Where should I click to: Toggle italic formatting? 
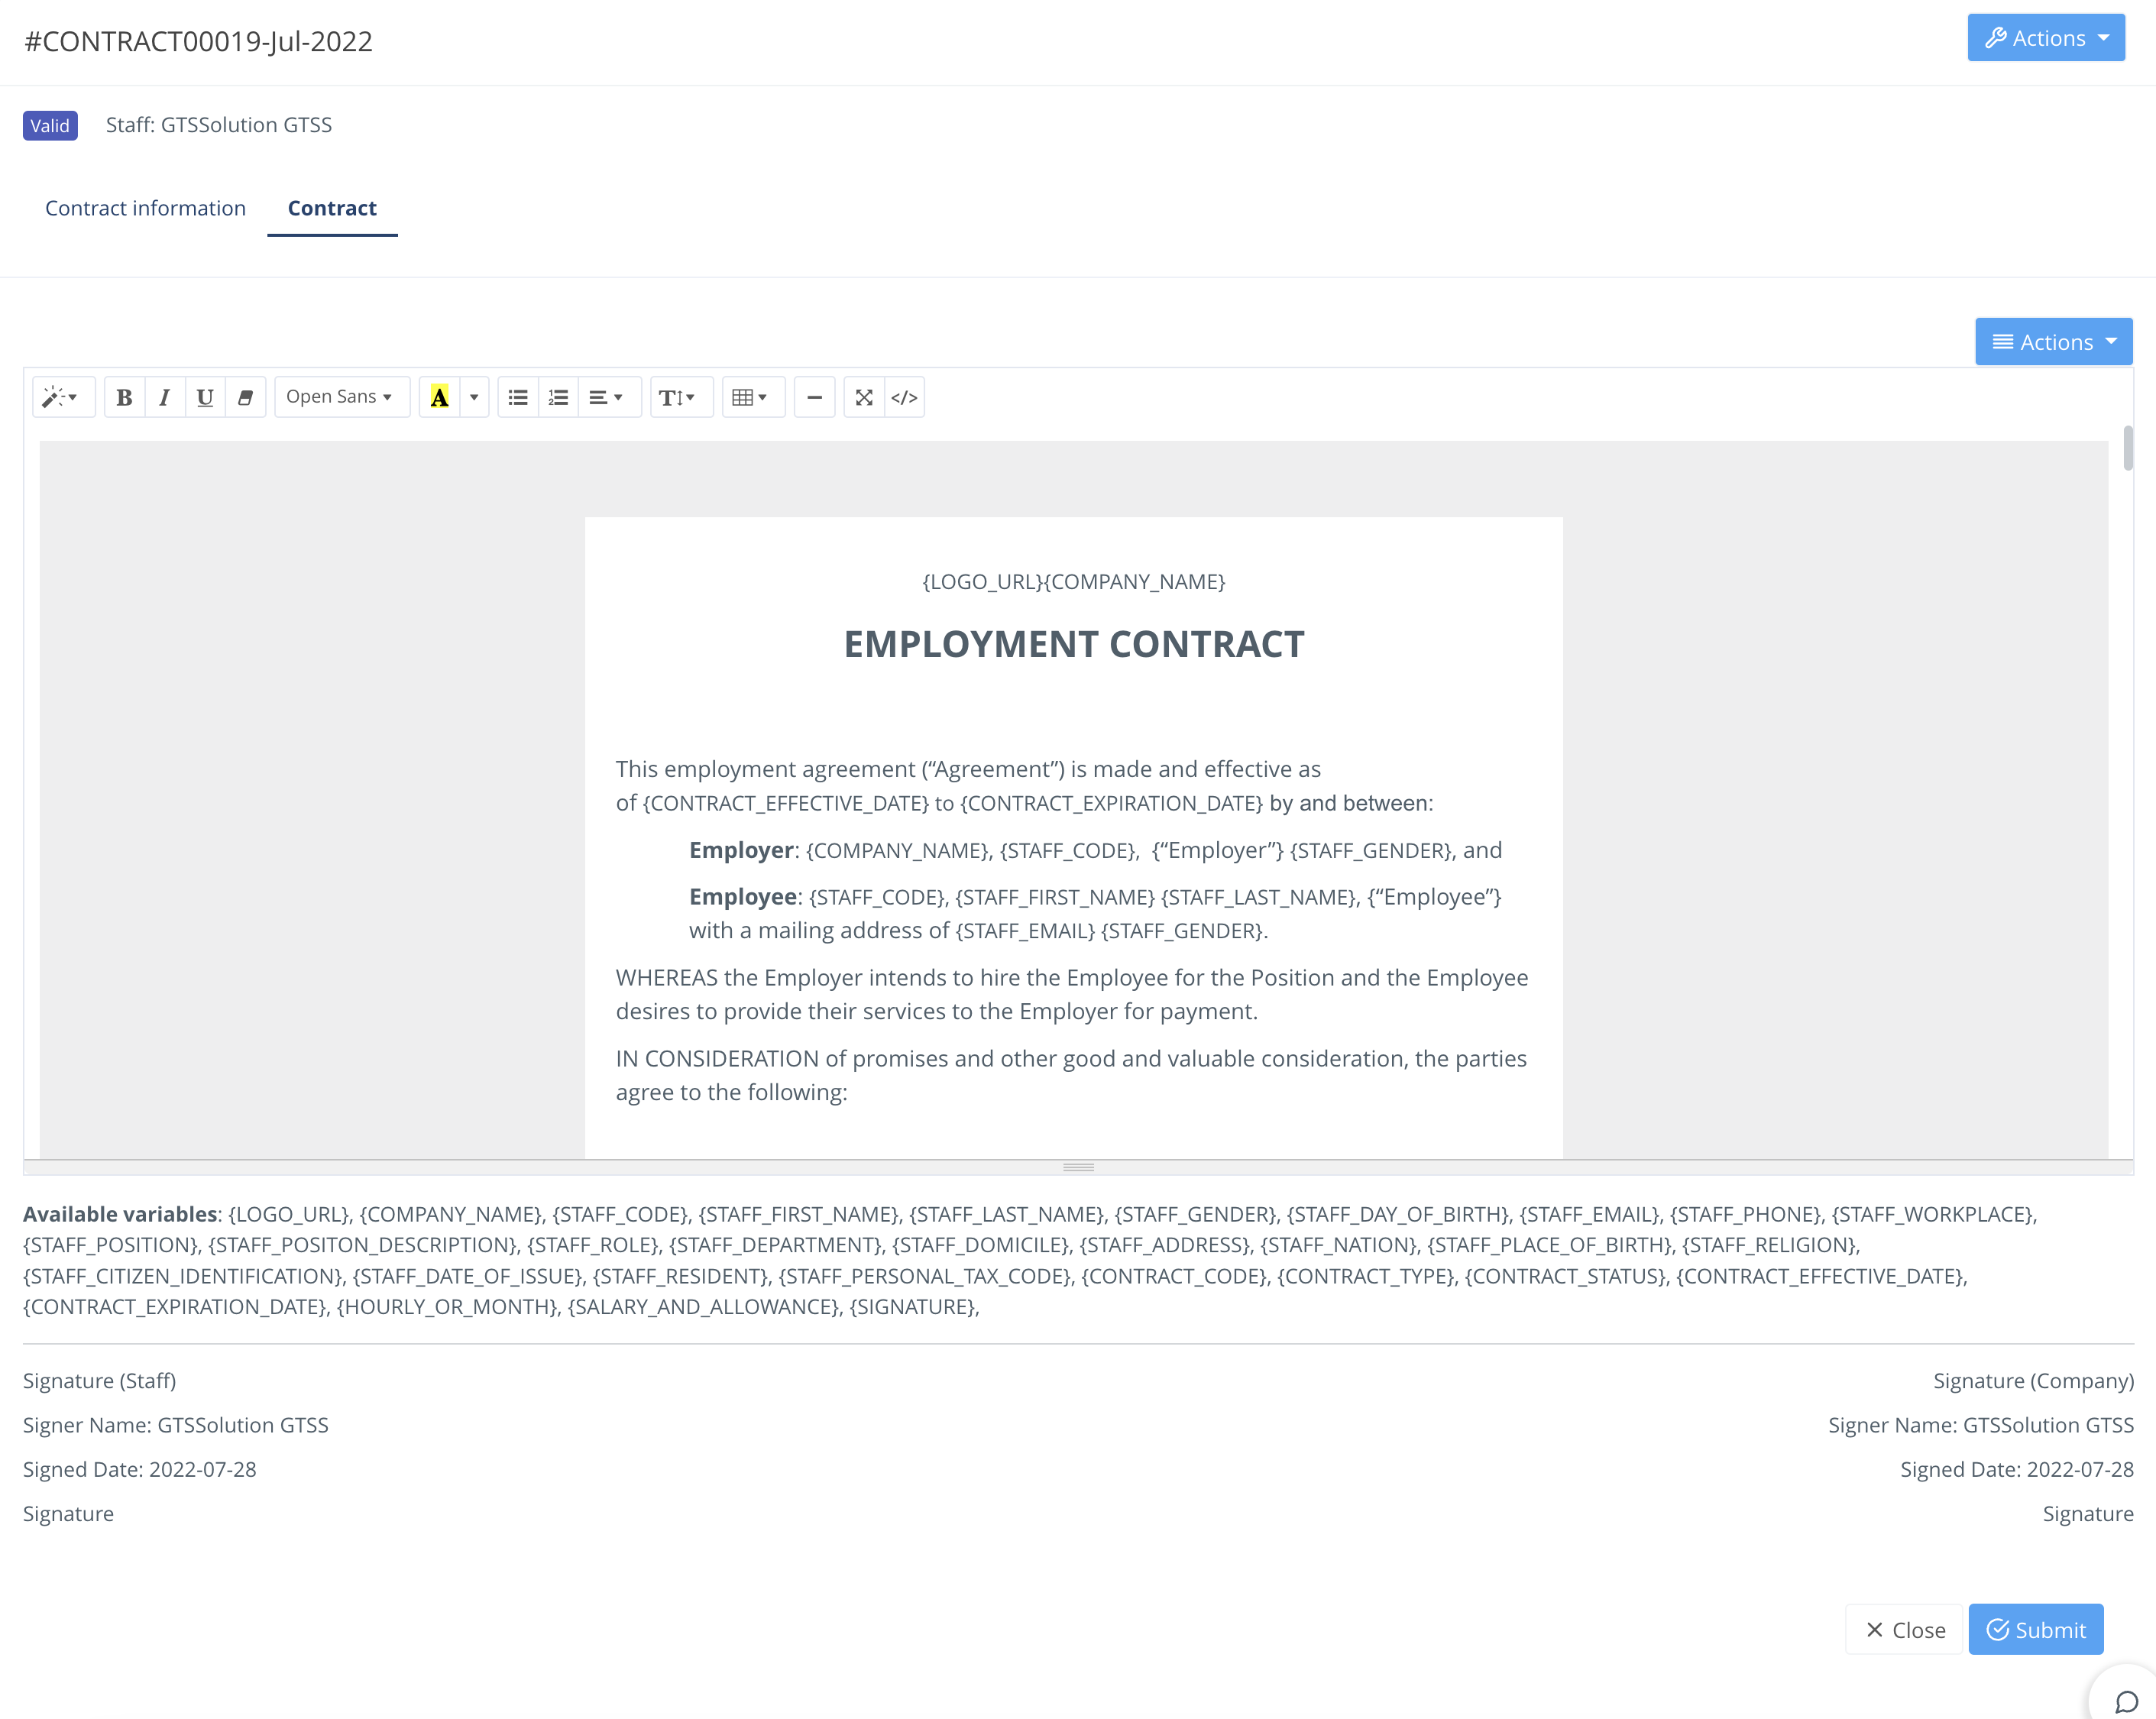click(164, 397)
